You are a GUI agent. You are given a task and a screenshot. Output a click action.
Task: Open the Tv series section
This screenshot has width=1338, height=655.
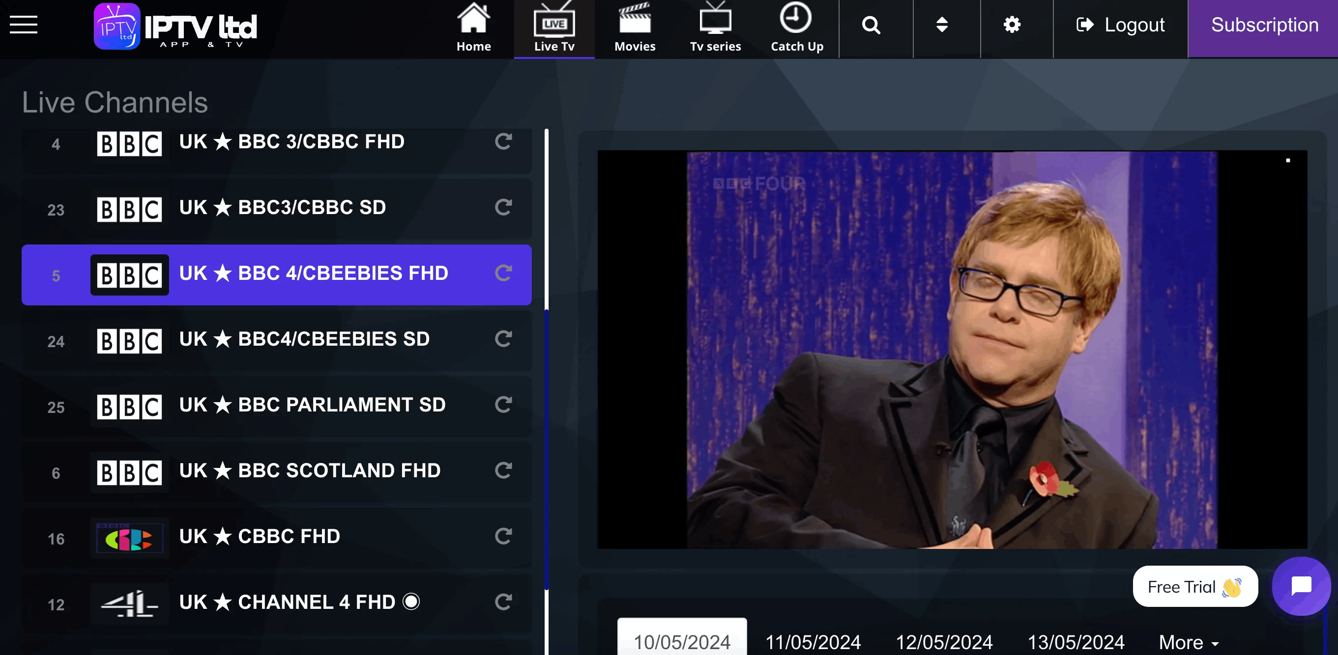(715, 28)
